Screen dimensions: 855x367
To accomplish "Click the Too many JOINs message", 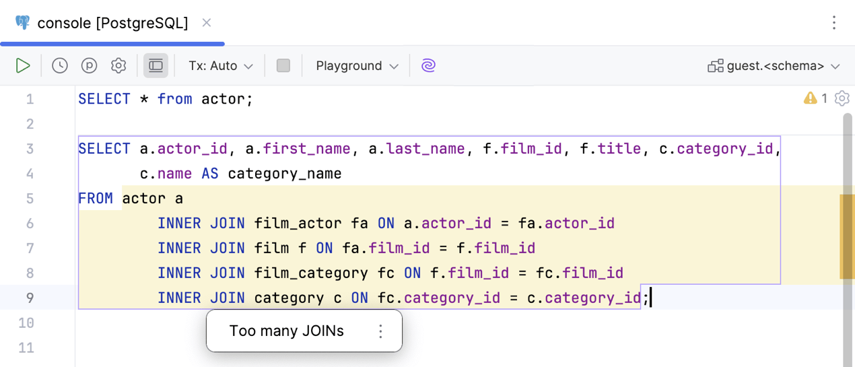I will pyautogui.click(x=286, y=331).
